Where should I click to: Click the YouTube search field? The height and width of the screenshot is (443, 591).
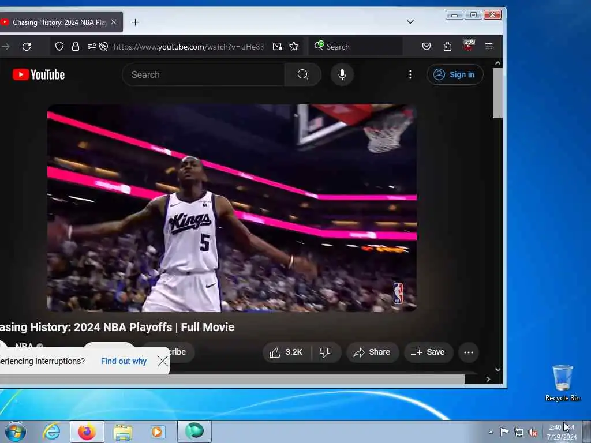click(x=204, y=74)
